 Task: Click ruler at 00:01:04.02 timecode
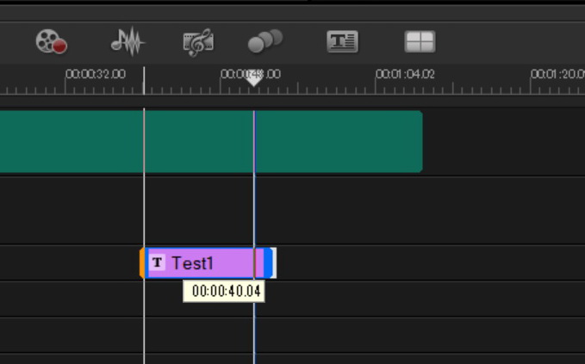(x=405, y=75)
